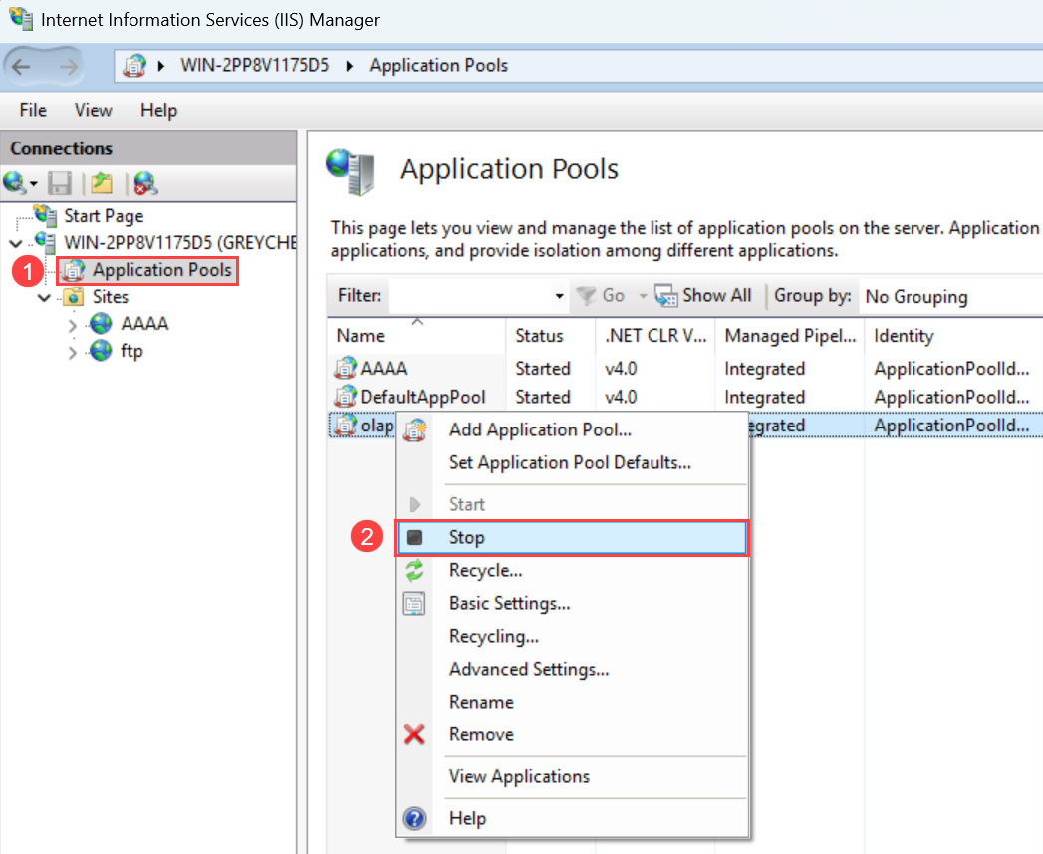This screenshot has width=1043, height=854.
Task: Click the Delete Connection globe icon
Action: [145, 183]
